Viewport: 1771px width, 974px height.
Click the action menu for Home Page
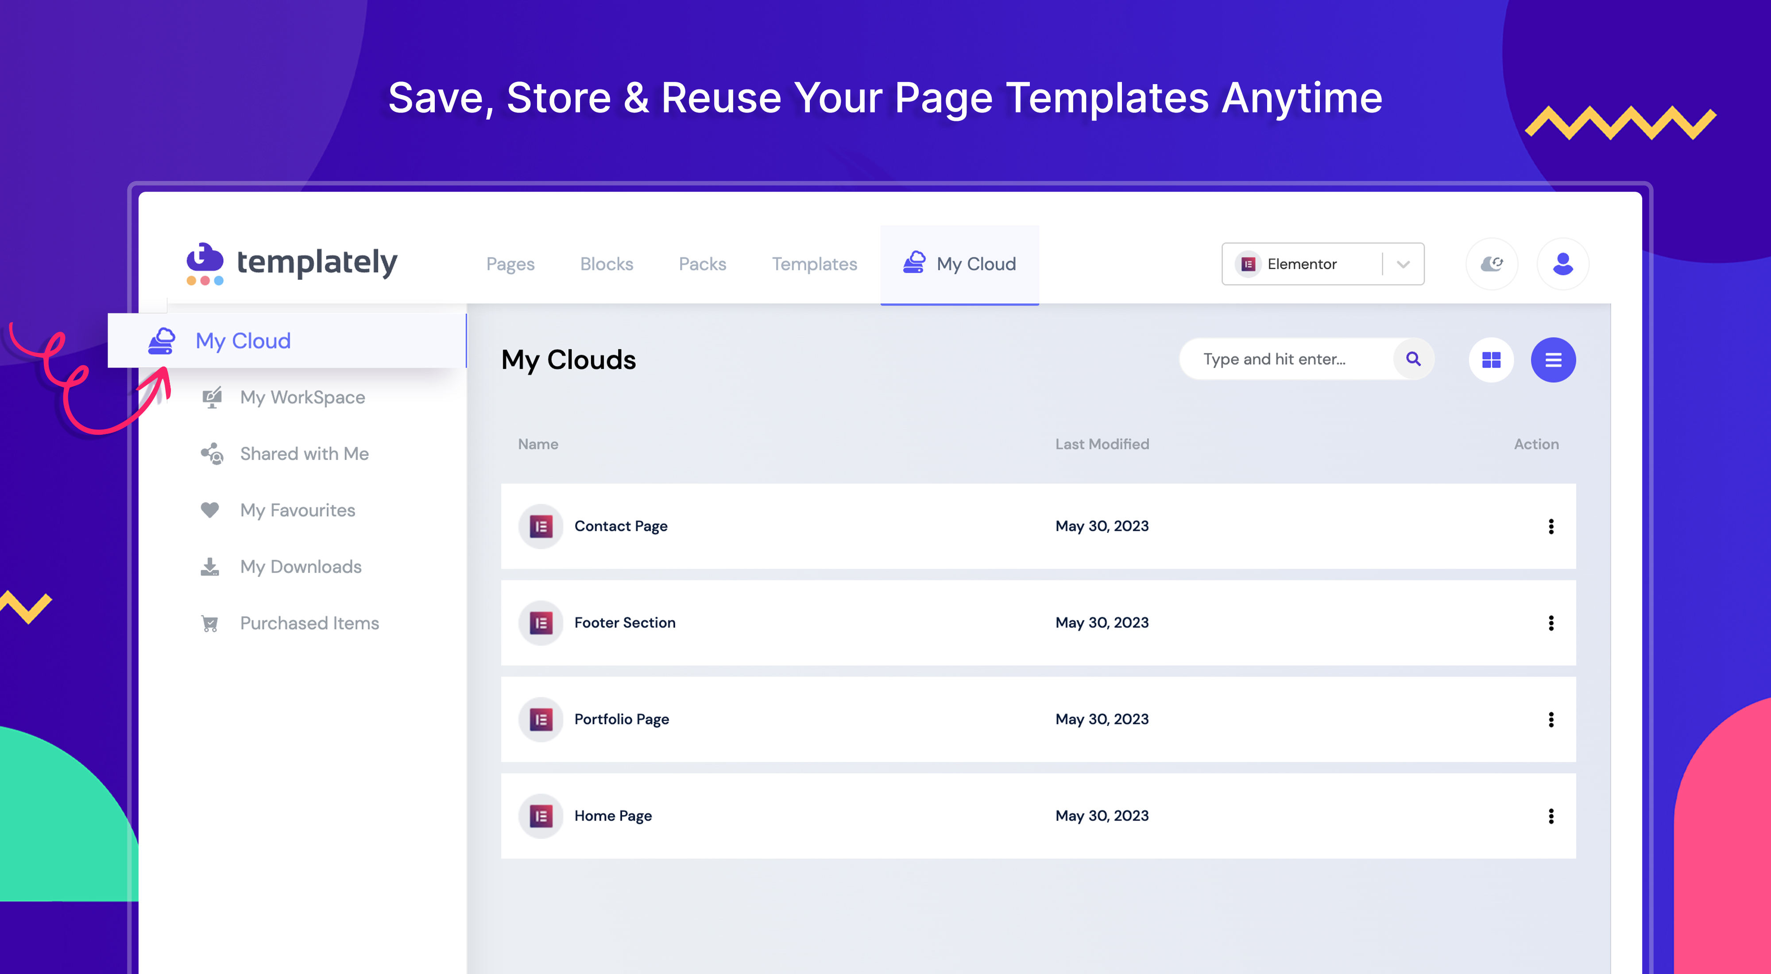1551,816
